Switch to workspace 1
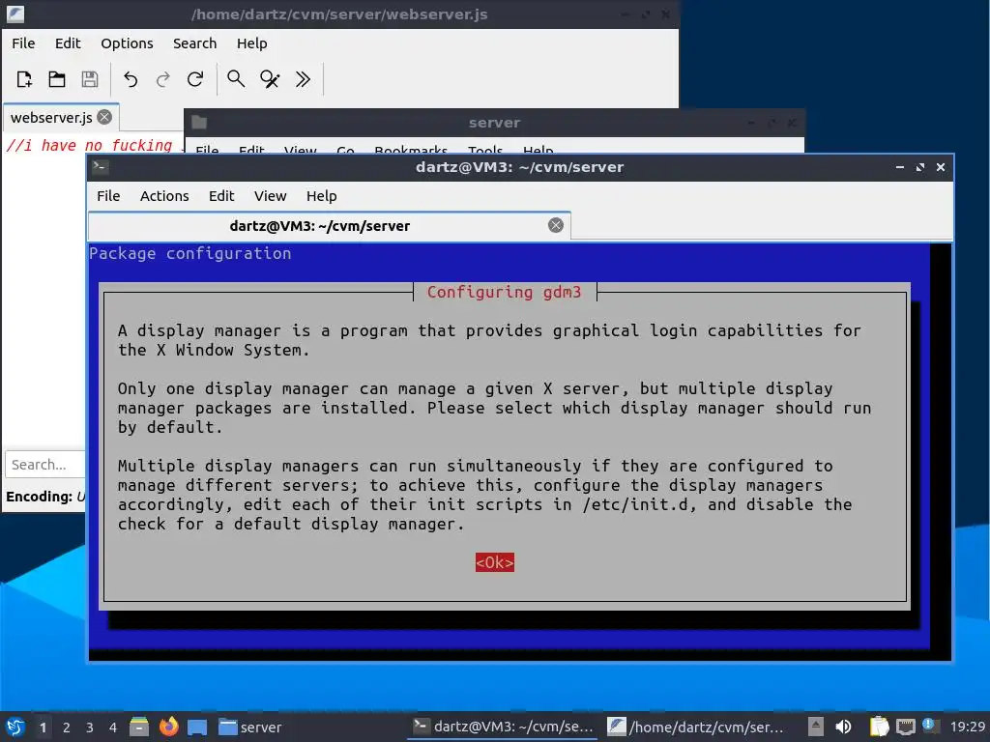990x742 pixels. (43, 728)
